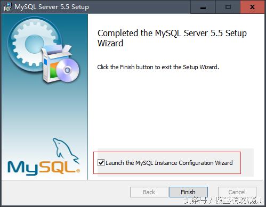Click the installer icon in the title bar
Screen dimensions: 266x207
(x=7, y=7)
